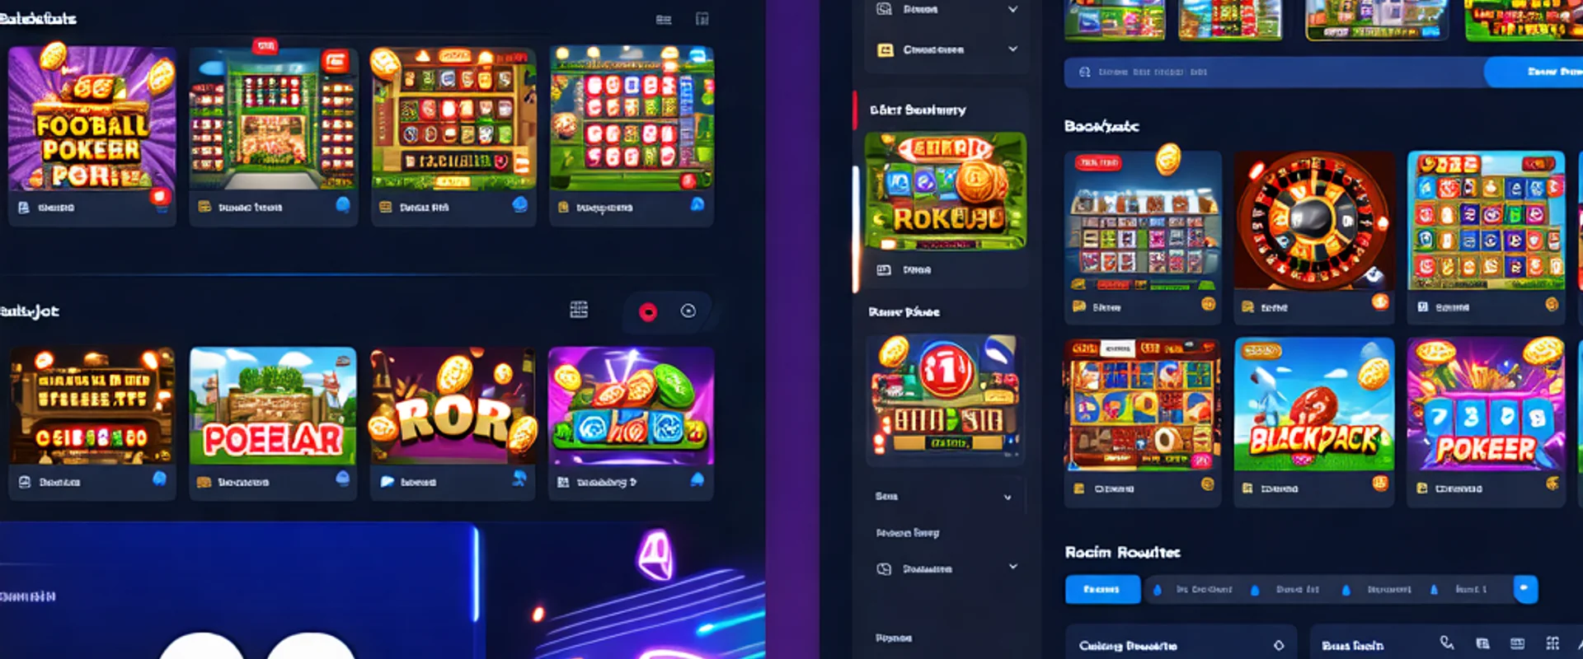Click the column layout icon in top header
Viewport: 1583px width, 659px height.
[x=702, y=18]
